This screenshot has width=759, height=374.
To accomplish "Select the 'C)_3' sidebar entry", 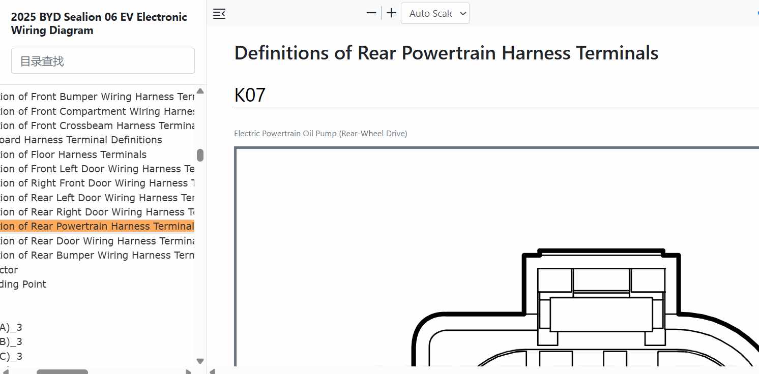I will [x=11, y=356].
